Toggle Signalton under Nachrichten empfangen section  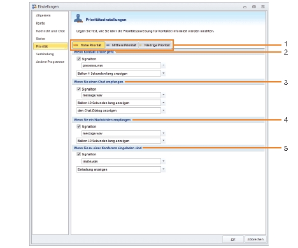78,126
